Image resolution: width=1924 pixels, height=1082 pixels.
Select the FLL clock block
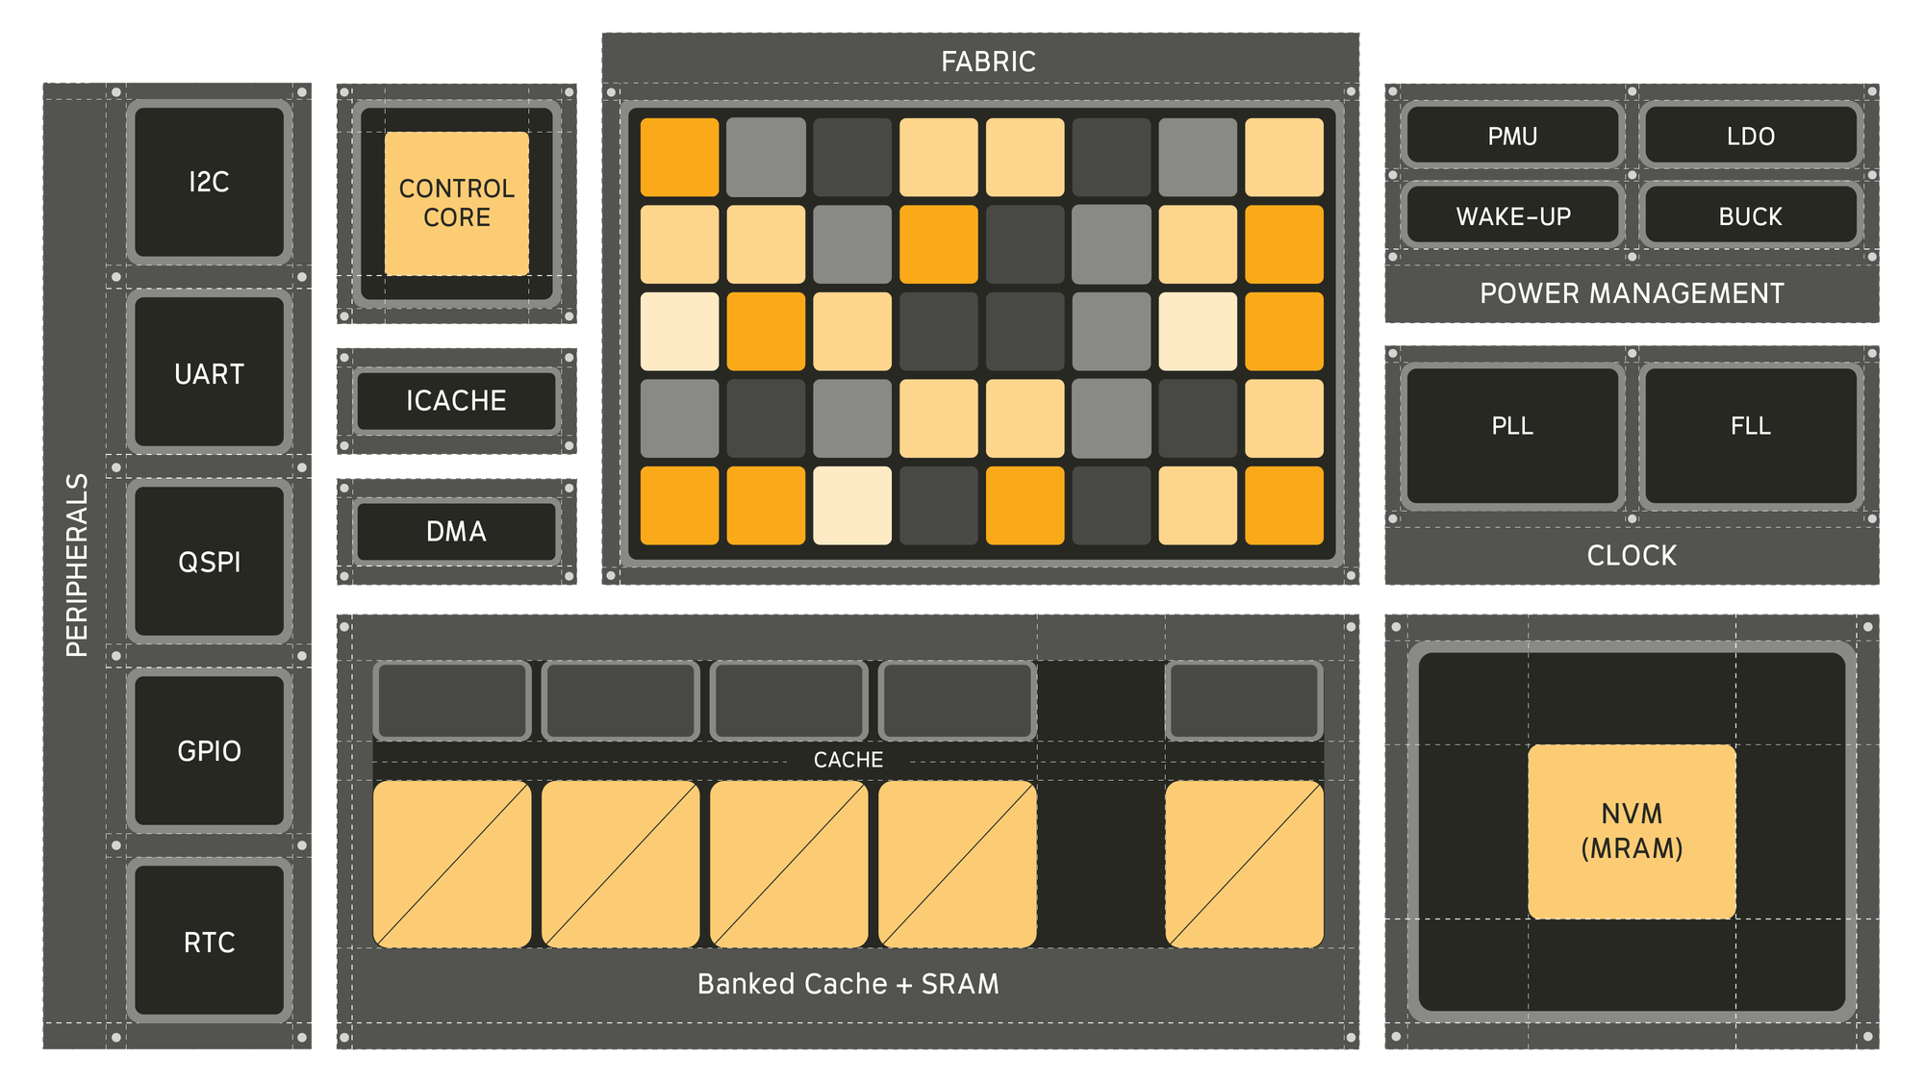tap(1750, 435)
